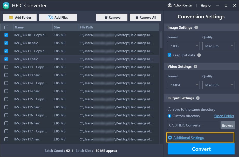This screenshot has height=157, width=239.
Task: Toggle Keep Exif data checkbox
Action: click(x=169, y=55)
